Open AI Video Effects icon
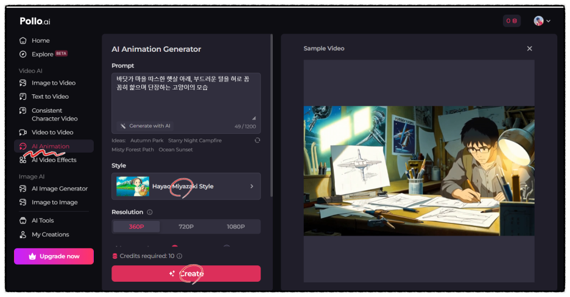This screenshot has height=297, width=570. 23,160
